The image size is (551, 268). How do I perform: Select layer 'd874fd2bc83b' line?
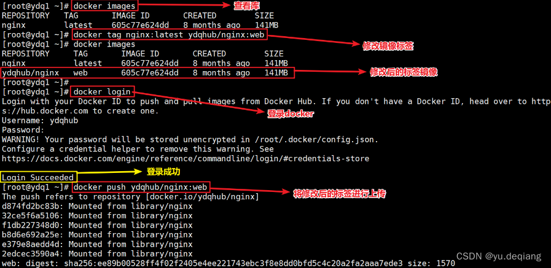point(97,206)
